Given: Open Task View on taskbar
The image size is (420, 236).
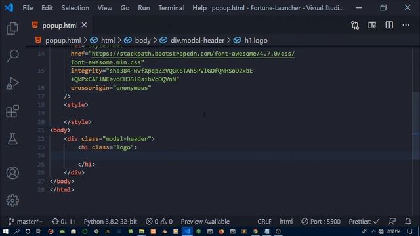Looking at the screenshot, I should point(39,231).
